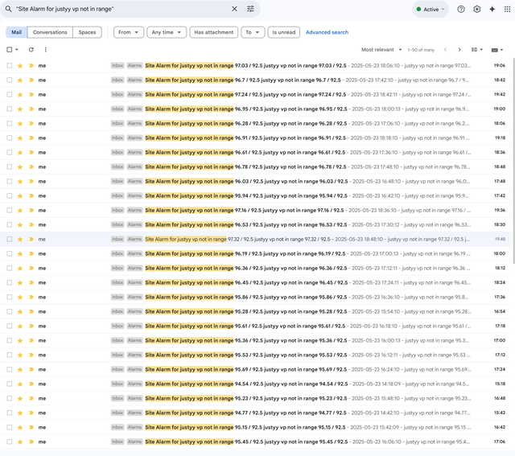This screenshot has height=456, width=515.
Task: Open the Active status dropdown
Action: click(x=431, y=9)
